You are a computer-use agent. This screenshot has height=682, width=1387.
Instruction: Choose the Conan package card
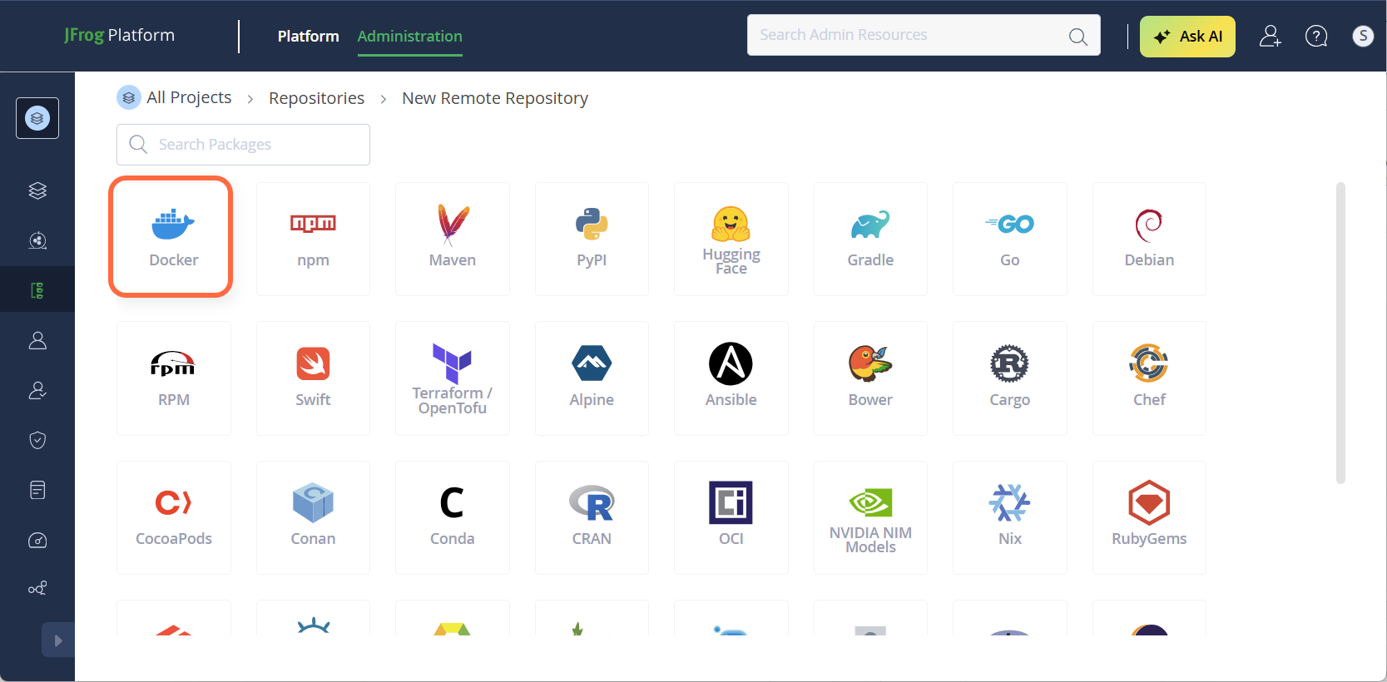point(313,518)
